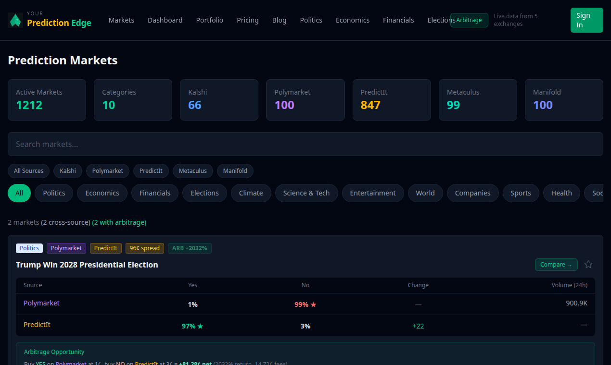
Task: Click the ARB +2032% arbitrage badge
Action: 190,248
